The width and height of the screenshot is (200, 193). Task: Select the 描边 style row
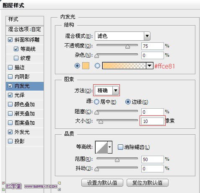(x=25, y=68)
